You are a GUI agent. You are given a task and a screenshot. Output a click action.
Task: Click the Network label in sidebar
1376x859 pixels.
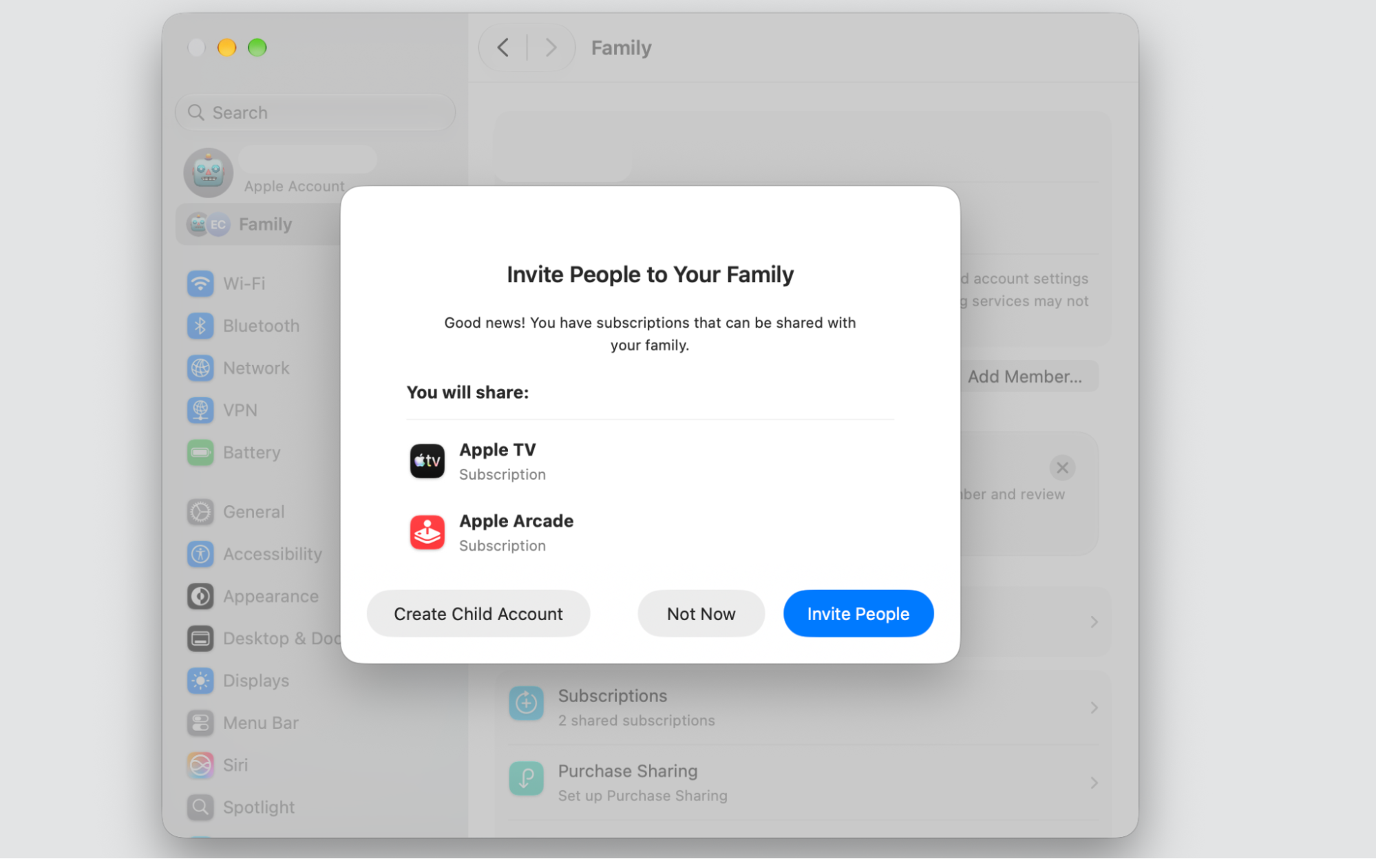256,368
